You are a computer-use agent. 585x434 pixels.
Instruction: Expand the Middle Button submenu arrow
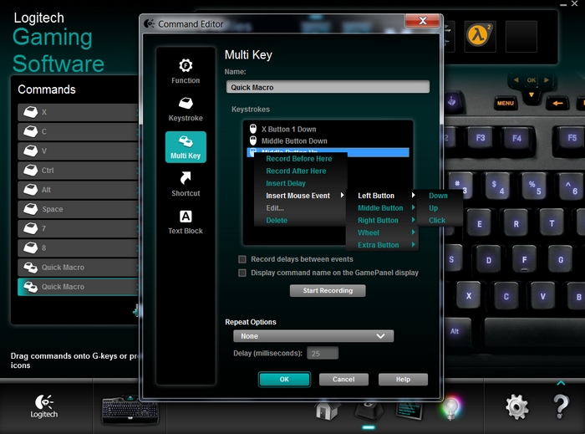pos(413,207)
